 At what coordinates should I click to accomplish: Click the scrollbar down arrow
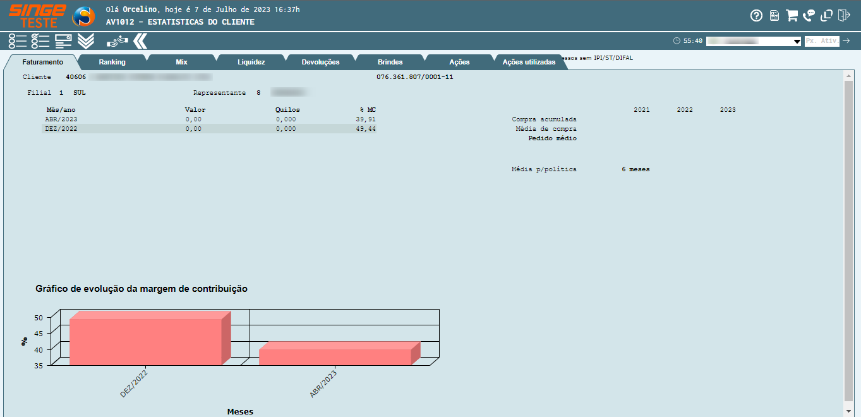[x=848, y=411]
